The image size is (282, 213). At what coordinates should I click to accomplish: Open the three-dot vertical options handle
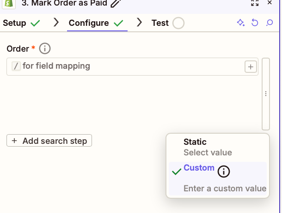pos(266,94)
